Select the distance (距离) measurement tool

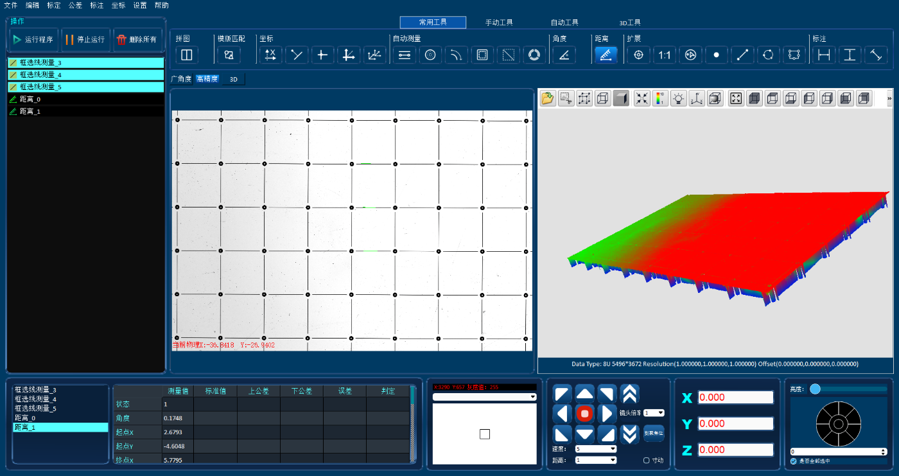[x=606, y=55]
